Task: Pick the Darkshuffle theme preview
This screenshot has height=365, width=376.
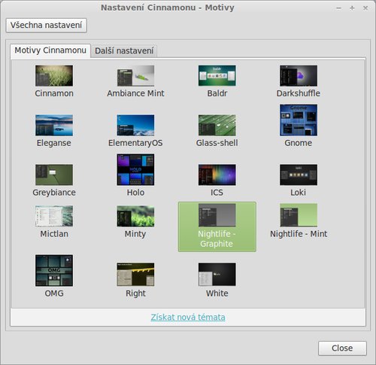Action: (299, 76)
